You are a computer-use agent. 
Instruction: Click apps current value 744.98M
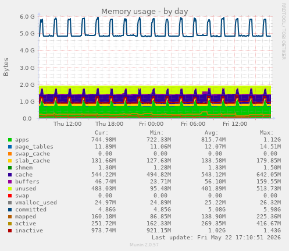point(104,140)
